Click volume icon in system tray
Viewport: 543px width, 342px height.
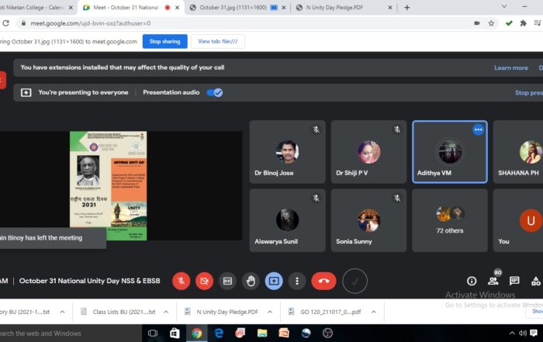click(x=523, y=333)
